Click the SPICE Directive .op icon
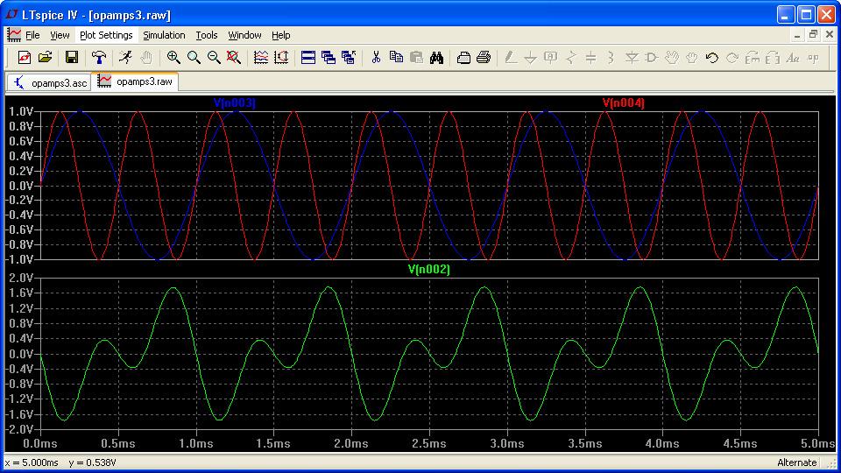The image size is (841, 473). pyautogui.click(x=813, y=58)
